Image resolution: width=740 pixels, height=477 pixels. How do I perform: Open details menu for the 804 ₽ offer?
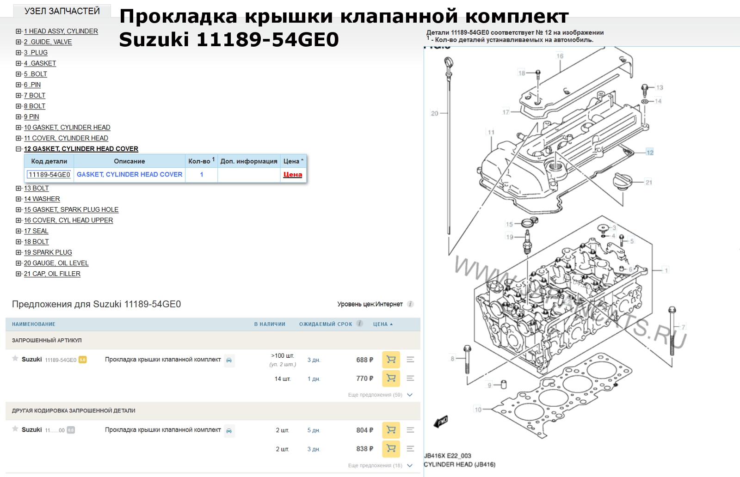[410, 430]
